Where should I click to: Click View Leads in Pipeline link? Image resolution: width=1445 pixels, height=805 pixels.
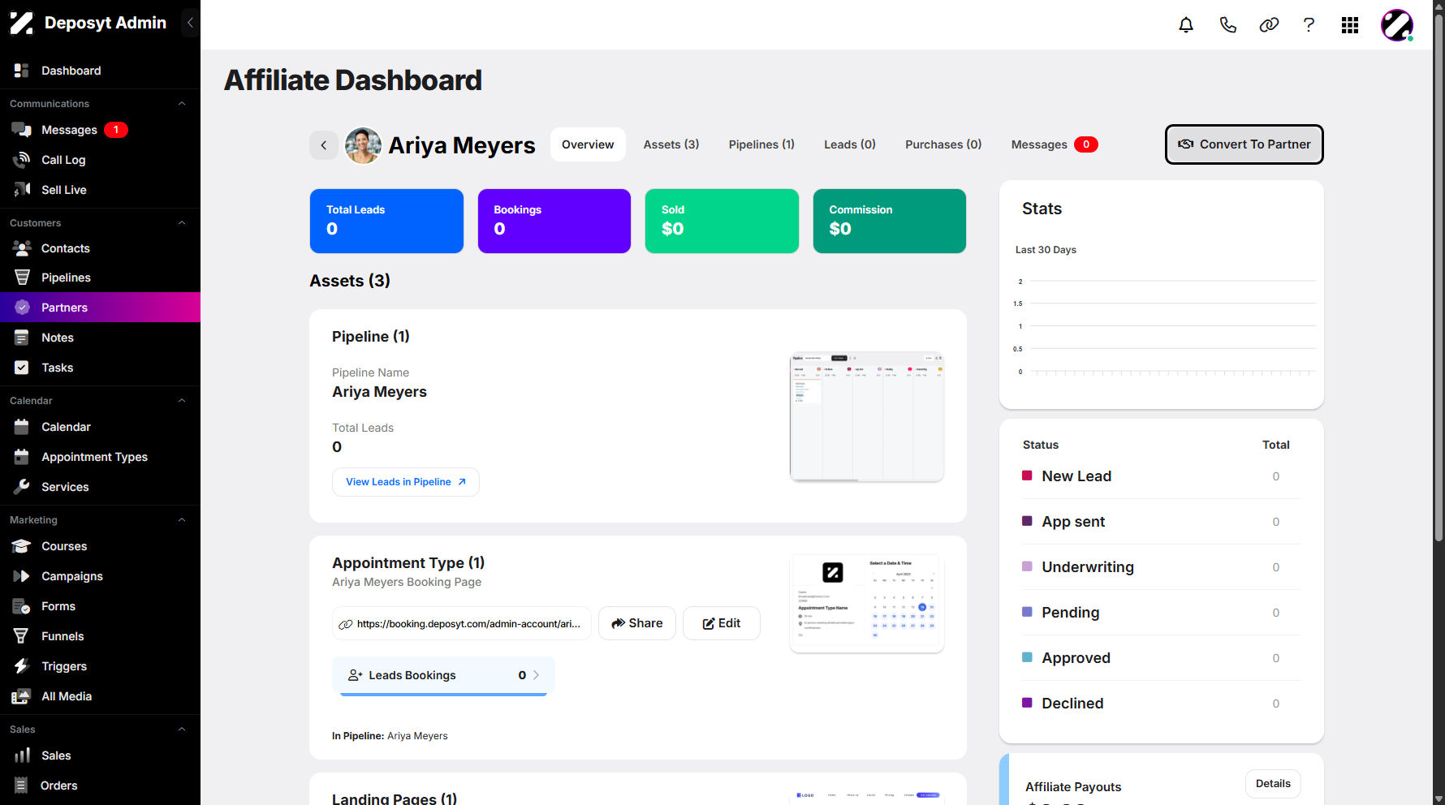[x=406, y=482]
